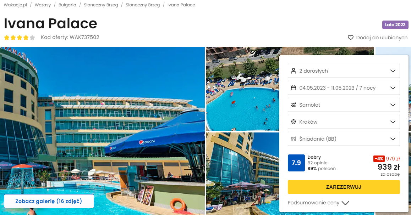411x215 pixels.
Task: Expand Podsumowanie ceny price summary
Action: [x=318, y=203]
